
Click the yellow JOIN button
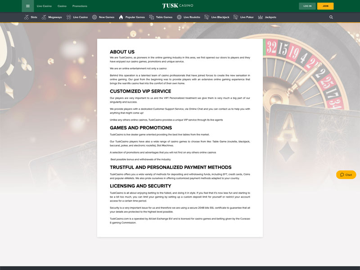[325, 6]
